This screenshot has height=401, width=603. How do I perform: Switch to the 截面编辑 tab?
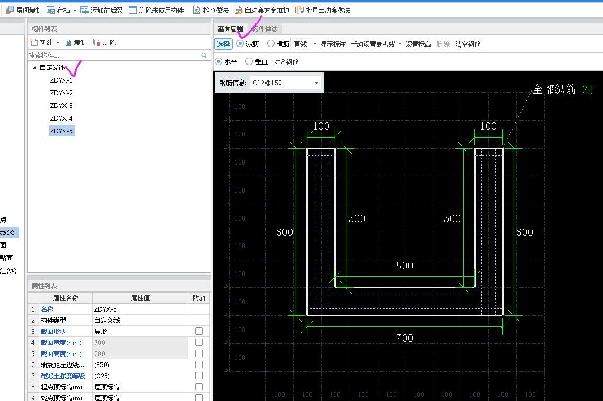coord(230,29)
